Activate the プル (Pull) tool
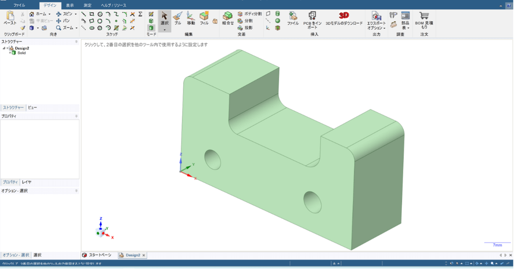Screen dimensions: 514x270 178,18
